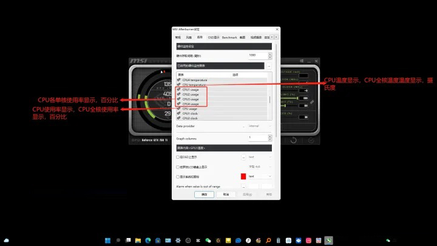The image size is (437, 246).
Task: Decrease the hardware polling period value
Action: click(x=269, y=58)
